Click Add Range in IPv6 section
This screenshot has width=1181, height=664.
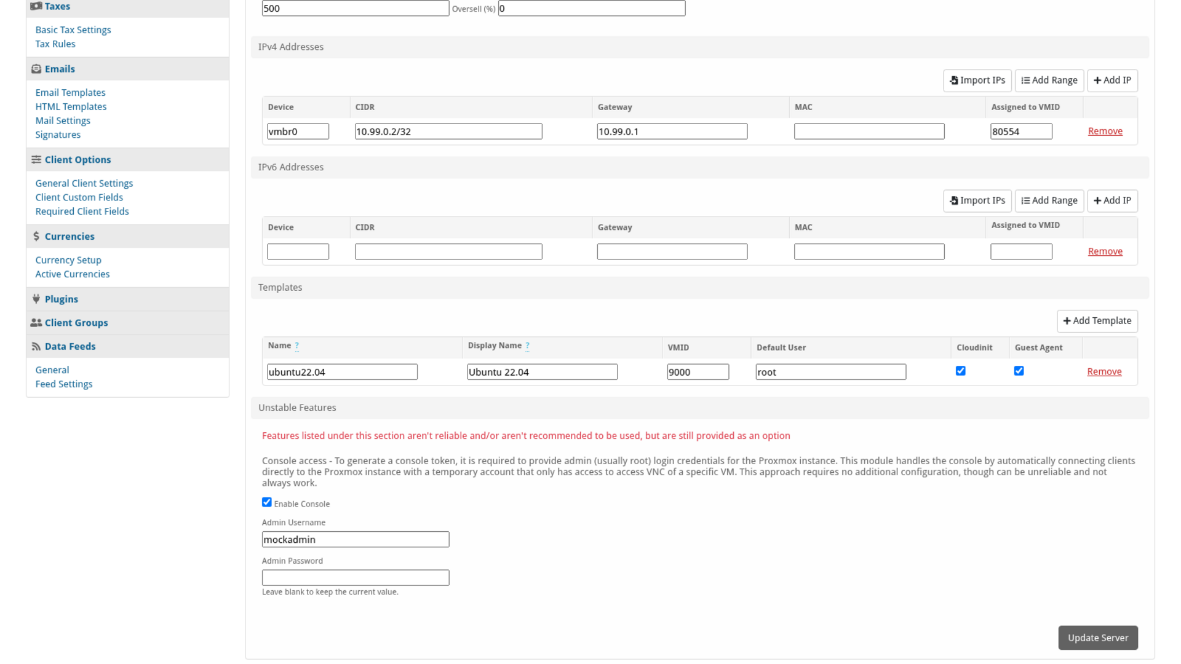pyautogui.click(x=1049, y=201)
